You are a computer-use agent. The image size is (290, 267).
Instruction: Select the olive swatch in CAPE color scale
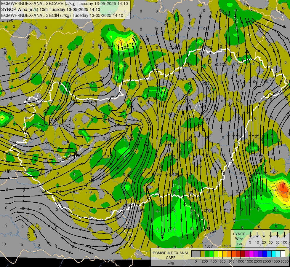(x=203, y=254)
